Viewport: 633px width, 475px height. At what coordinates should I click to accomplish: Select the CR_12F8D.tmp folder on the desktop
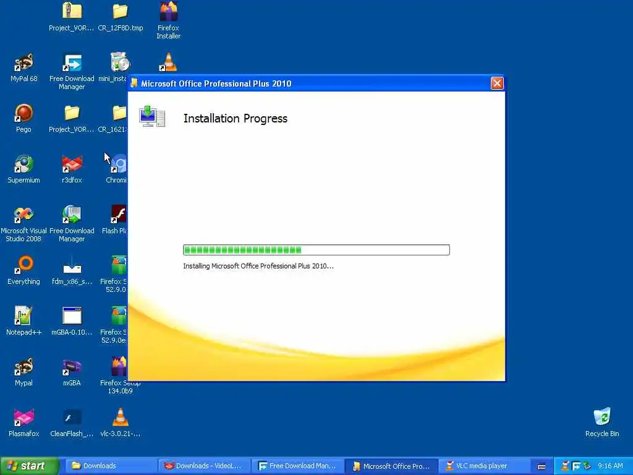click(120, 11)
